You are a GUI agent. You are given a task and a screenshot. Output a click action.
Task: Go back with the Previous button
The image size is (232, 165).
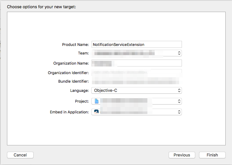pos(182,155)
